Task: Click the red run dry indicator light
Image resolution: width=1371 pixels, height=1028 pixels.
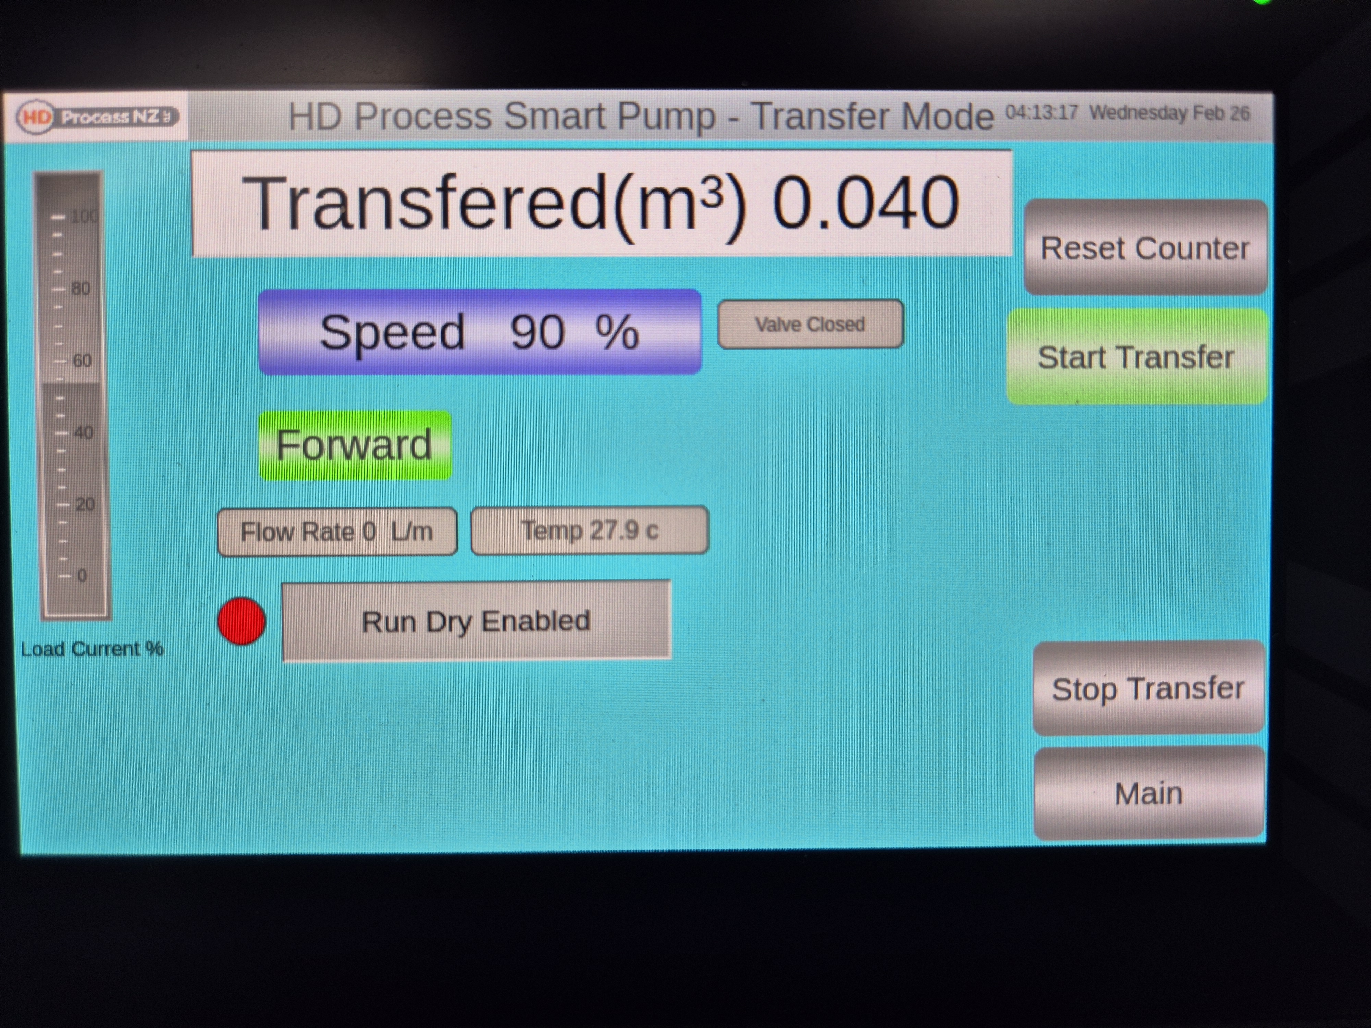Action: 242,621
